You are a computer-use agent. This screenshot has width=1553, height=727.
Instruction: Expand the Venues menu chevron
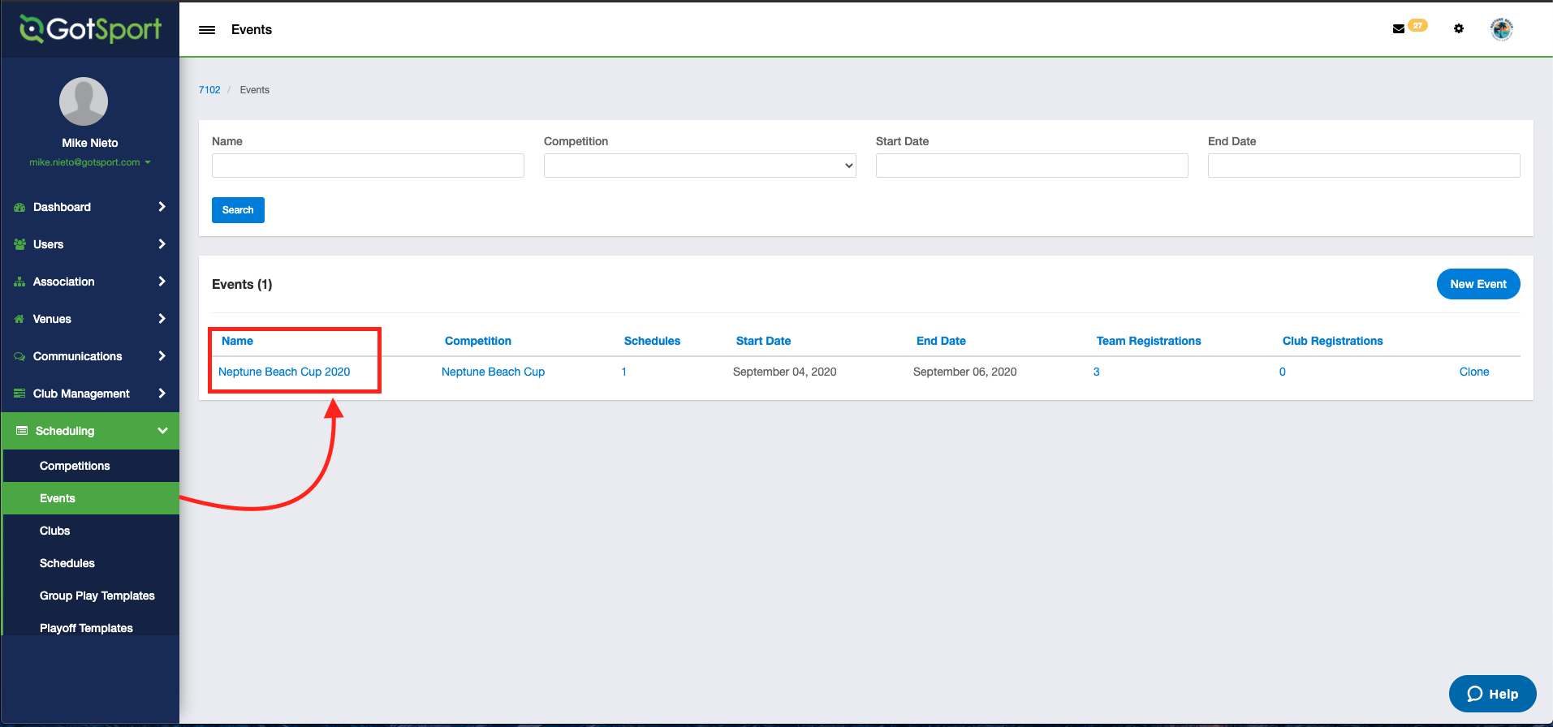point(162,319)
